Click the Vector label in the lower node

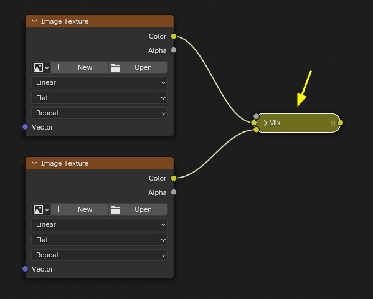pyautogui.click(x=42, y=269)
